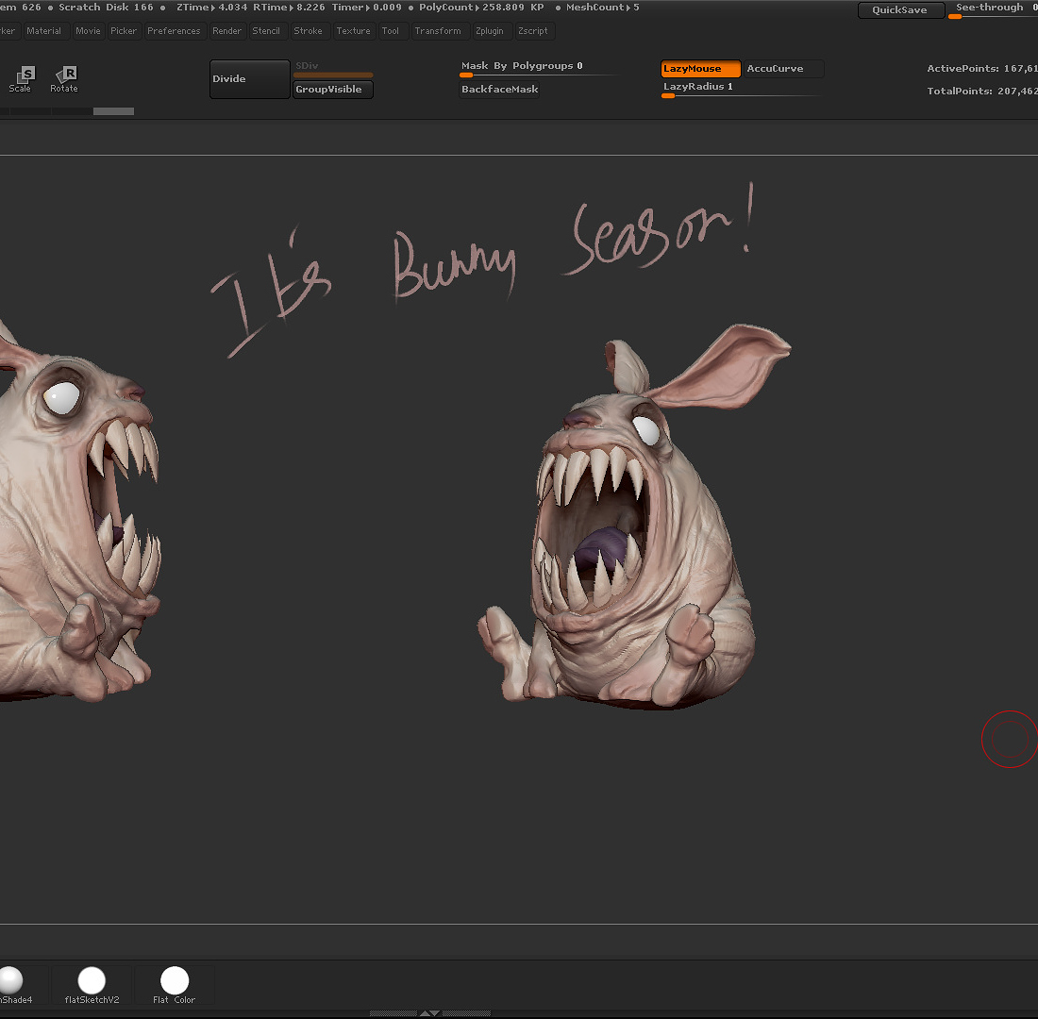Screen dimensions: 1038x1019
Task: Choose the Flat Color material sphere
Action: (175, 985)
